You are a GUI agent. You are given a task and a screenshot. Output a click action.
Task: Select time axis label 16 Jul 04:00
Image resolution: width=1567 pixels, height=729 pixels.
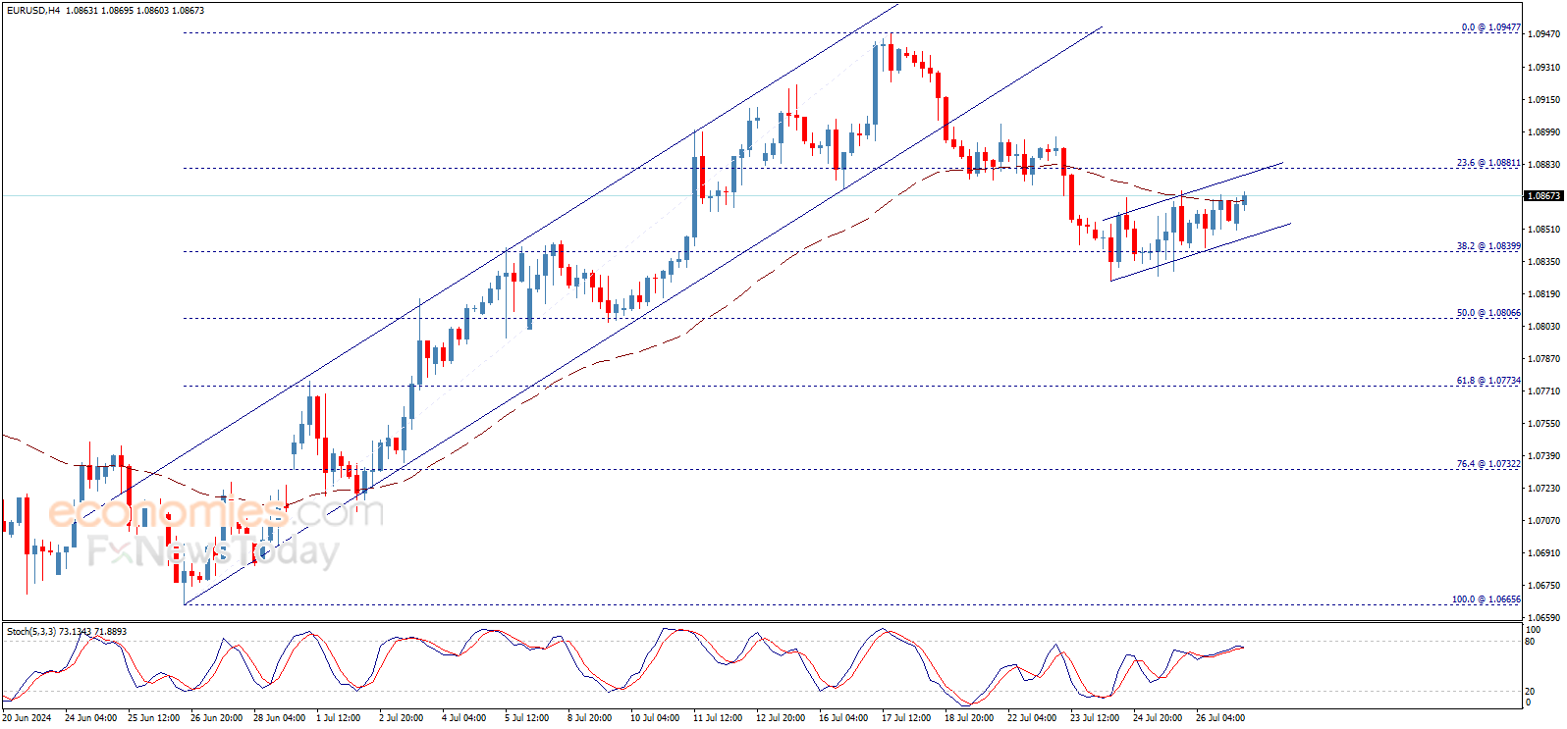pos(843,718)
